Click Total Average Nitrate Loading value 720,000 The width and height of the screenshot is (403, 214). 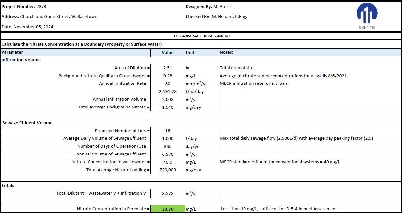[167, 170]
